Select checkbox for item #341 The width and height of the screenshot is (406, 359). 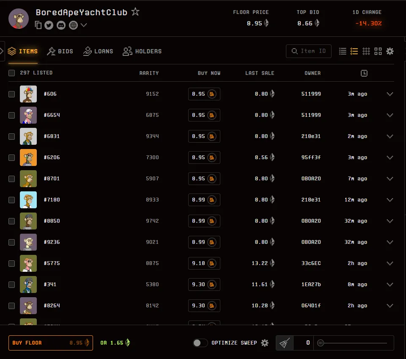coord(12,284)
